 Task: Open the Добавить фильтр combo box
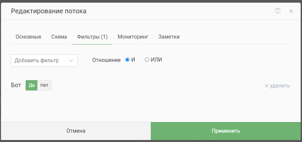[44, 61]
